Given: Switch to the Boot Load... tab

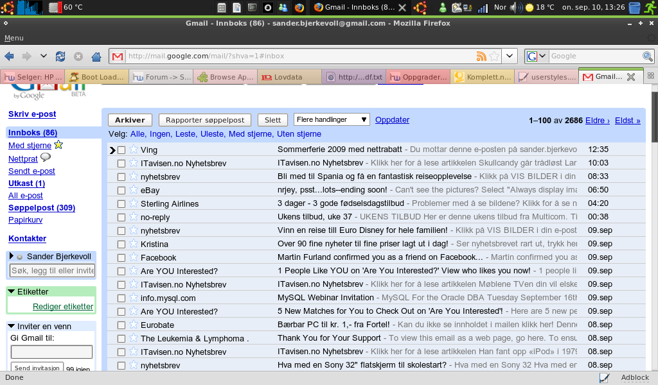Looking at the screenshot, I should tap(98, 76).
